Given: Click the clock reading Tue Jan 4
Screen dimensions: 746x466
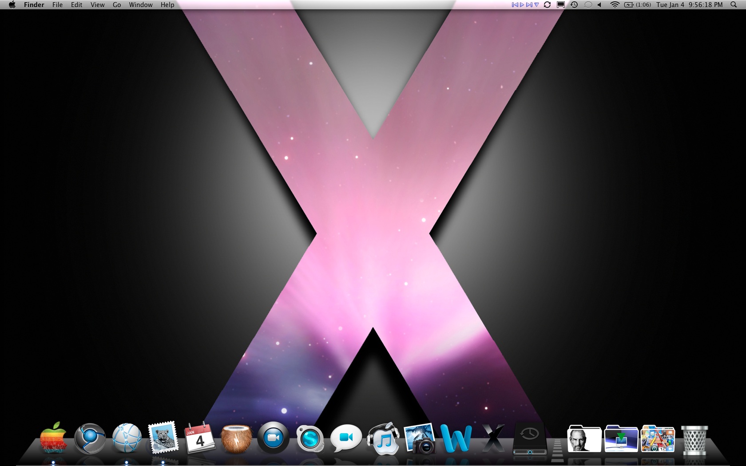Looking at the screenshot, I should [690, 5].
